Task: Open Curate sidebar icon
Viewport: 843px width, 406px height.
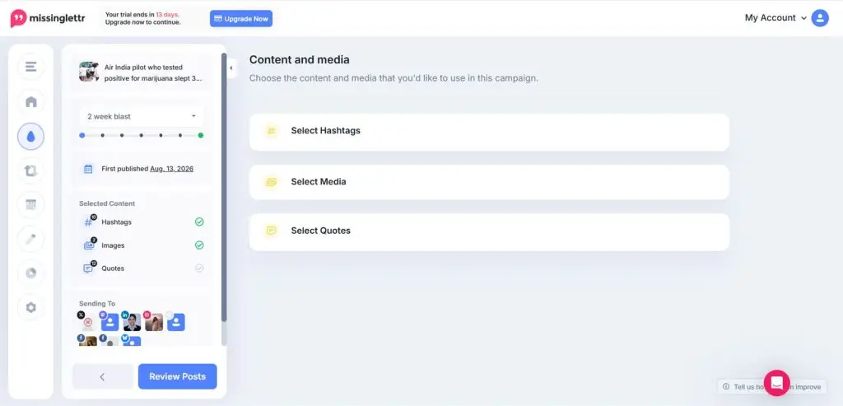Action: (x=30, y=170)
